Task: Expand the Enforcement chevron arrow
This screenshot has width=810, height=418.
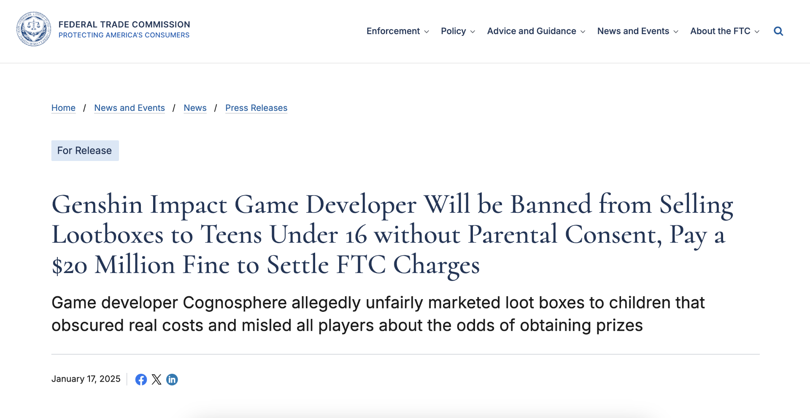Action: click(x=427, y=32)
